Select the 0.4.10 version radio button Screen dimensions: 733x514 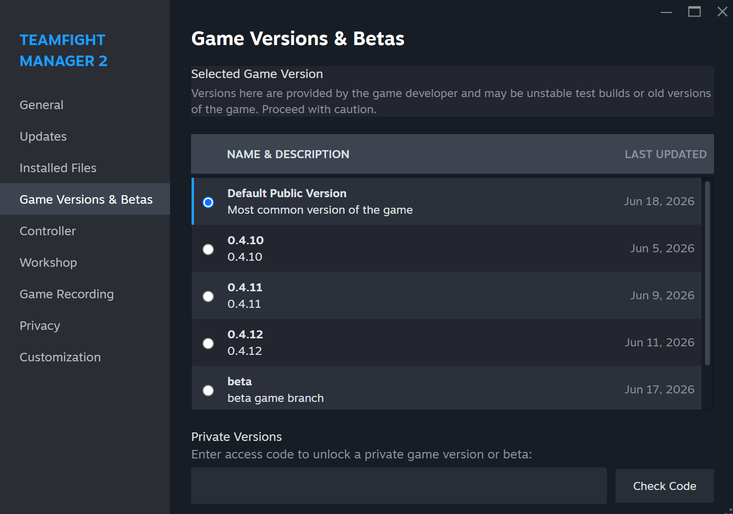(208, 249)
